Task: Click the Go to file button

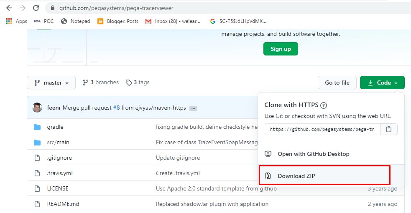Action: coord(337,83)
